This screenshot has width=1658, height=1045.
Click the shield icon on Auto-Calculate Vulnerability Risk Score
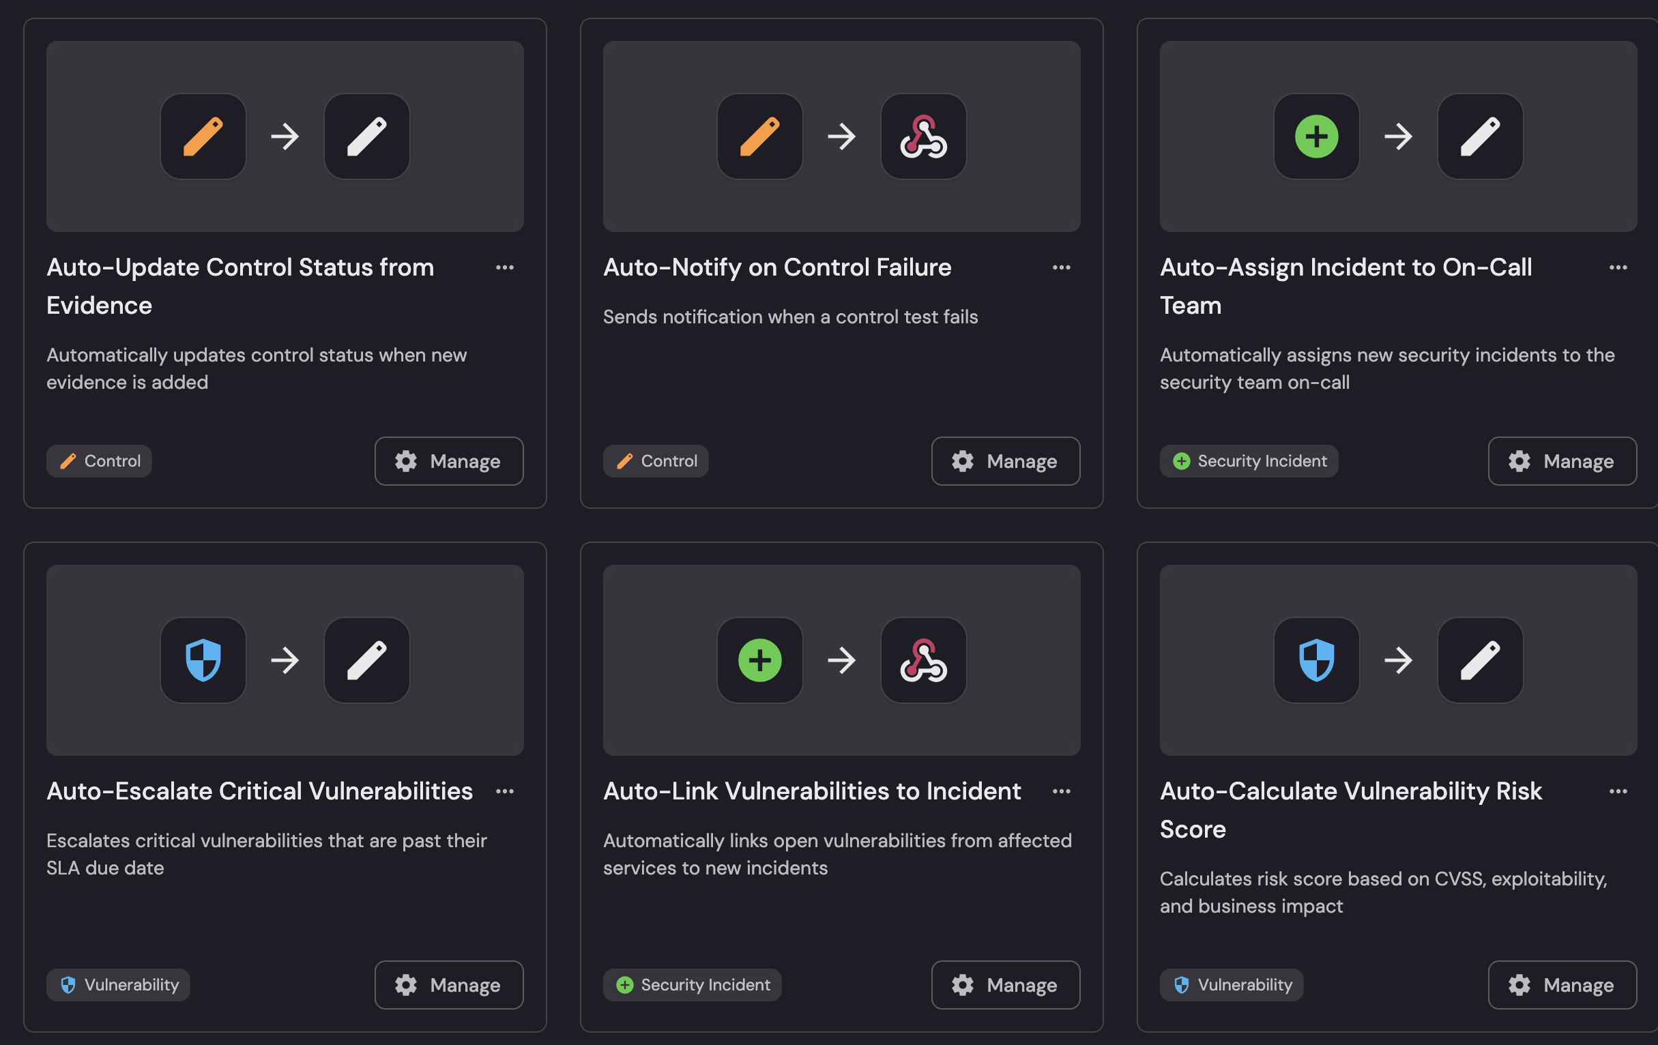[1315, 660]
